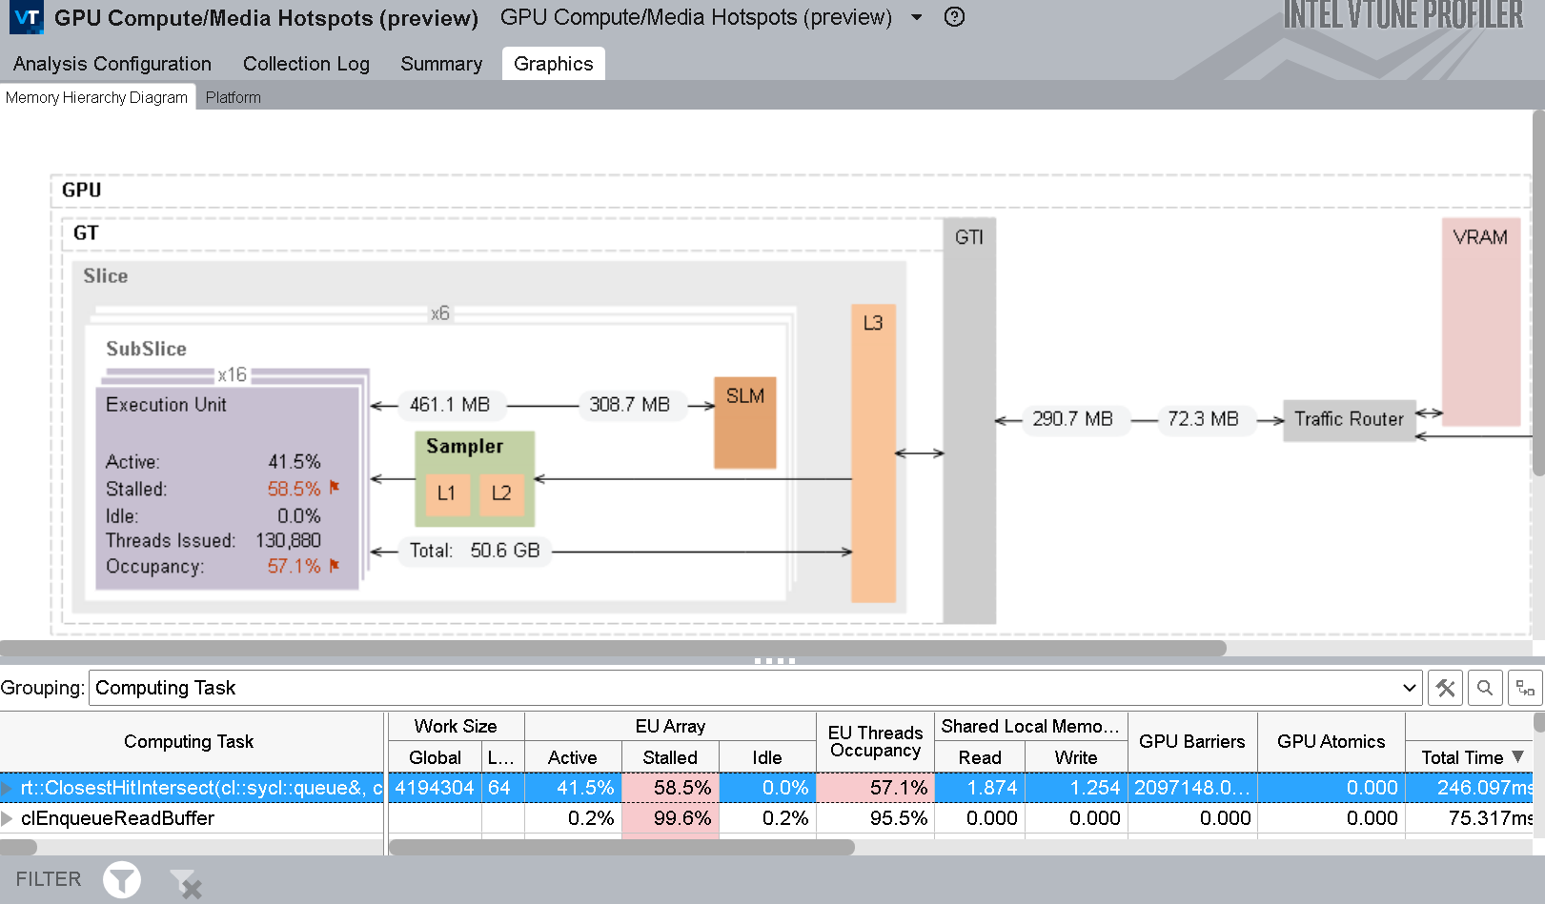Click the clear filter icon
The width and height of the screenshot is (1545, 904).
click(186, 883)
